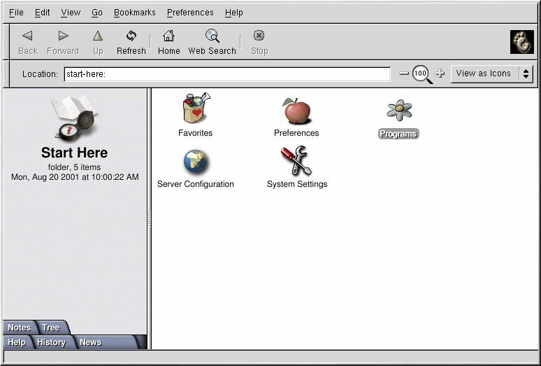
Task: Switch to the Tree sidebar tab
Action: tap(51, 328)
